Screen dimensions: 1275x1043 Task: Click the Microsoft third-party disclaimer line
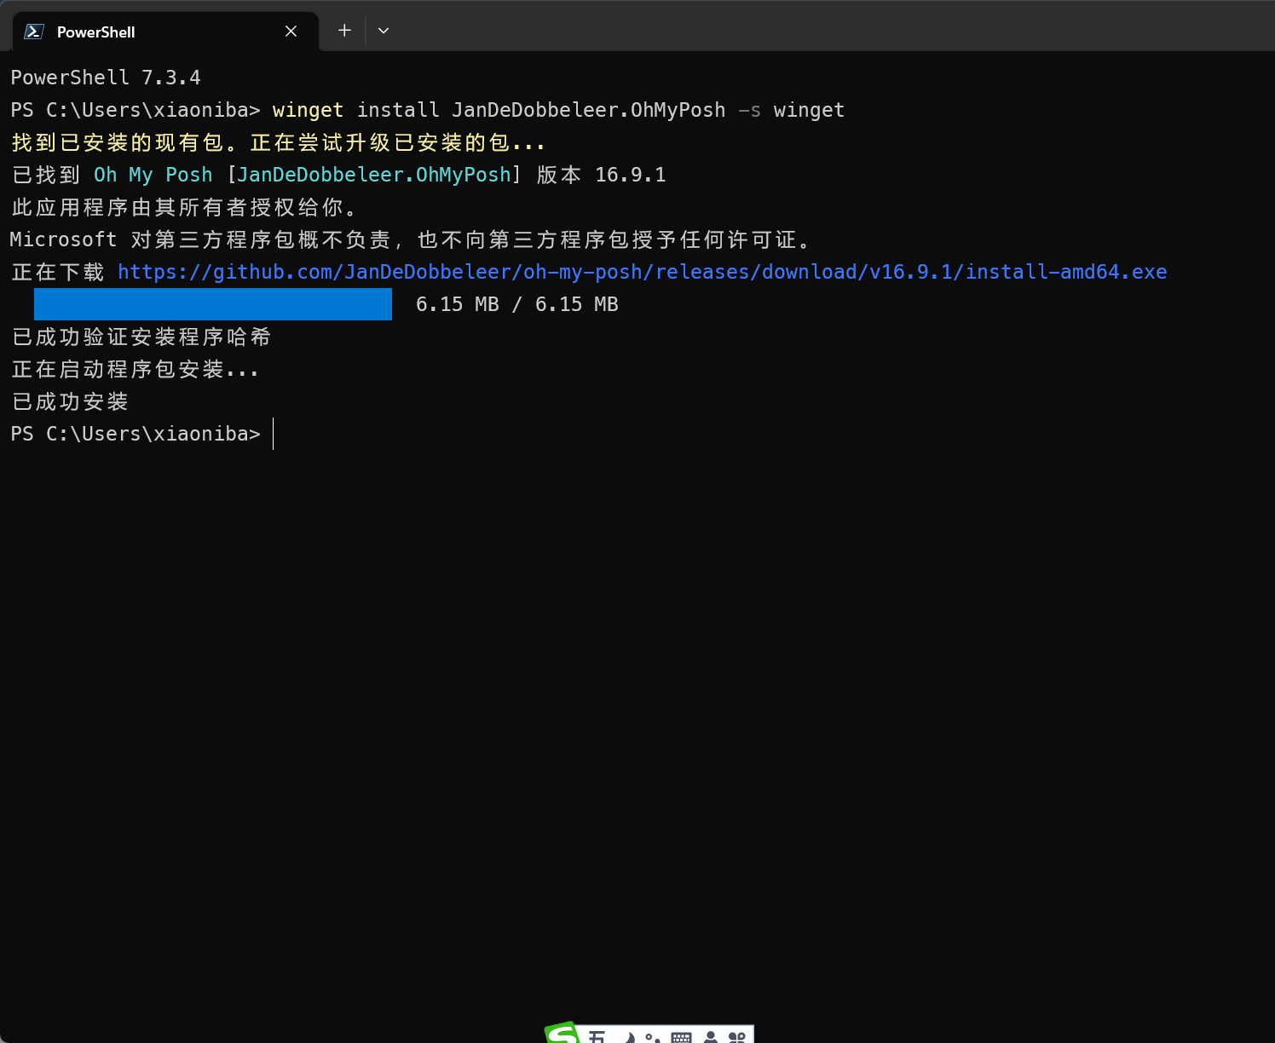[x=410, y=239]
